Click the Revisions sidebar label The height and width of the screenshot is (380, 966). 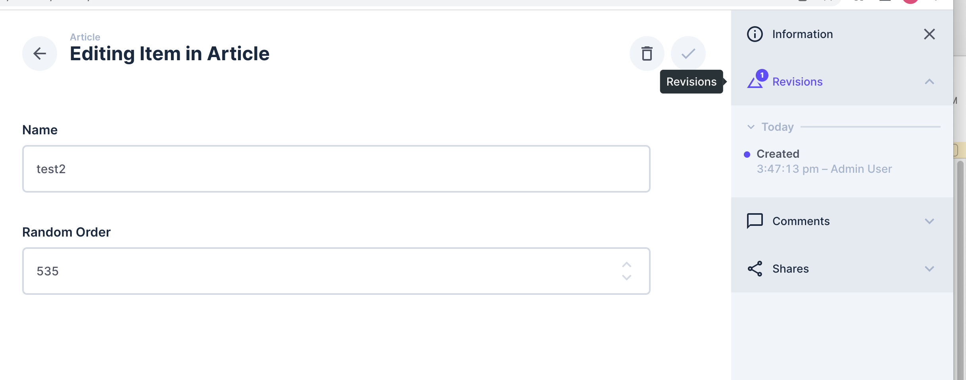click(x=797, y=82)
